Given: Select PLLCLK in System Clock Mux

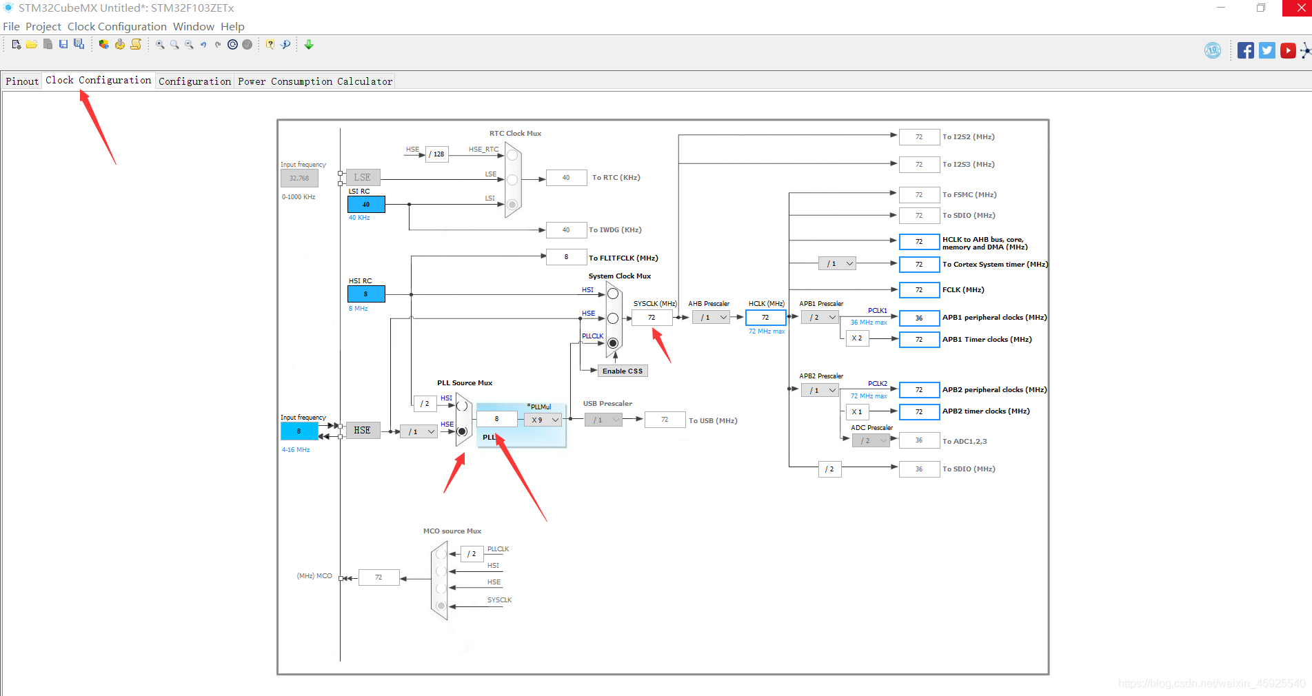Looking at the screenshot, I should pyautogui.click(x=613, y=342).
